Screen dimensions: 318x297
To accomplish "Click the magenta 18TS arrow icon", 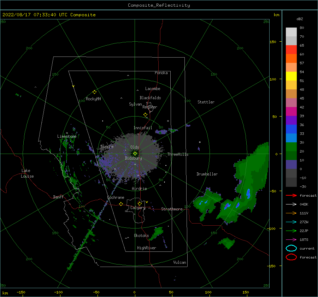I will tap(291, 240).
